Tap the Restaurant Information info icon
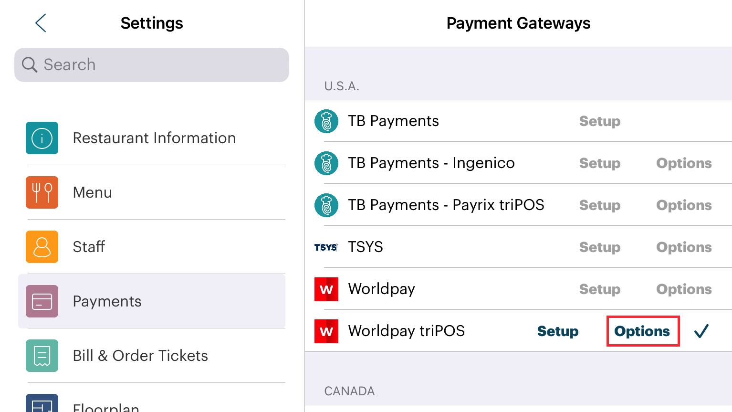 (x=42, y=138)
